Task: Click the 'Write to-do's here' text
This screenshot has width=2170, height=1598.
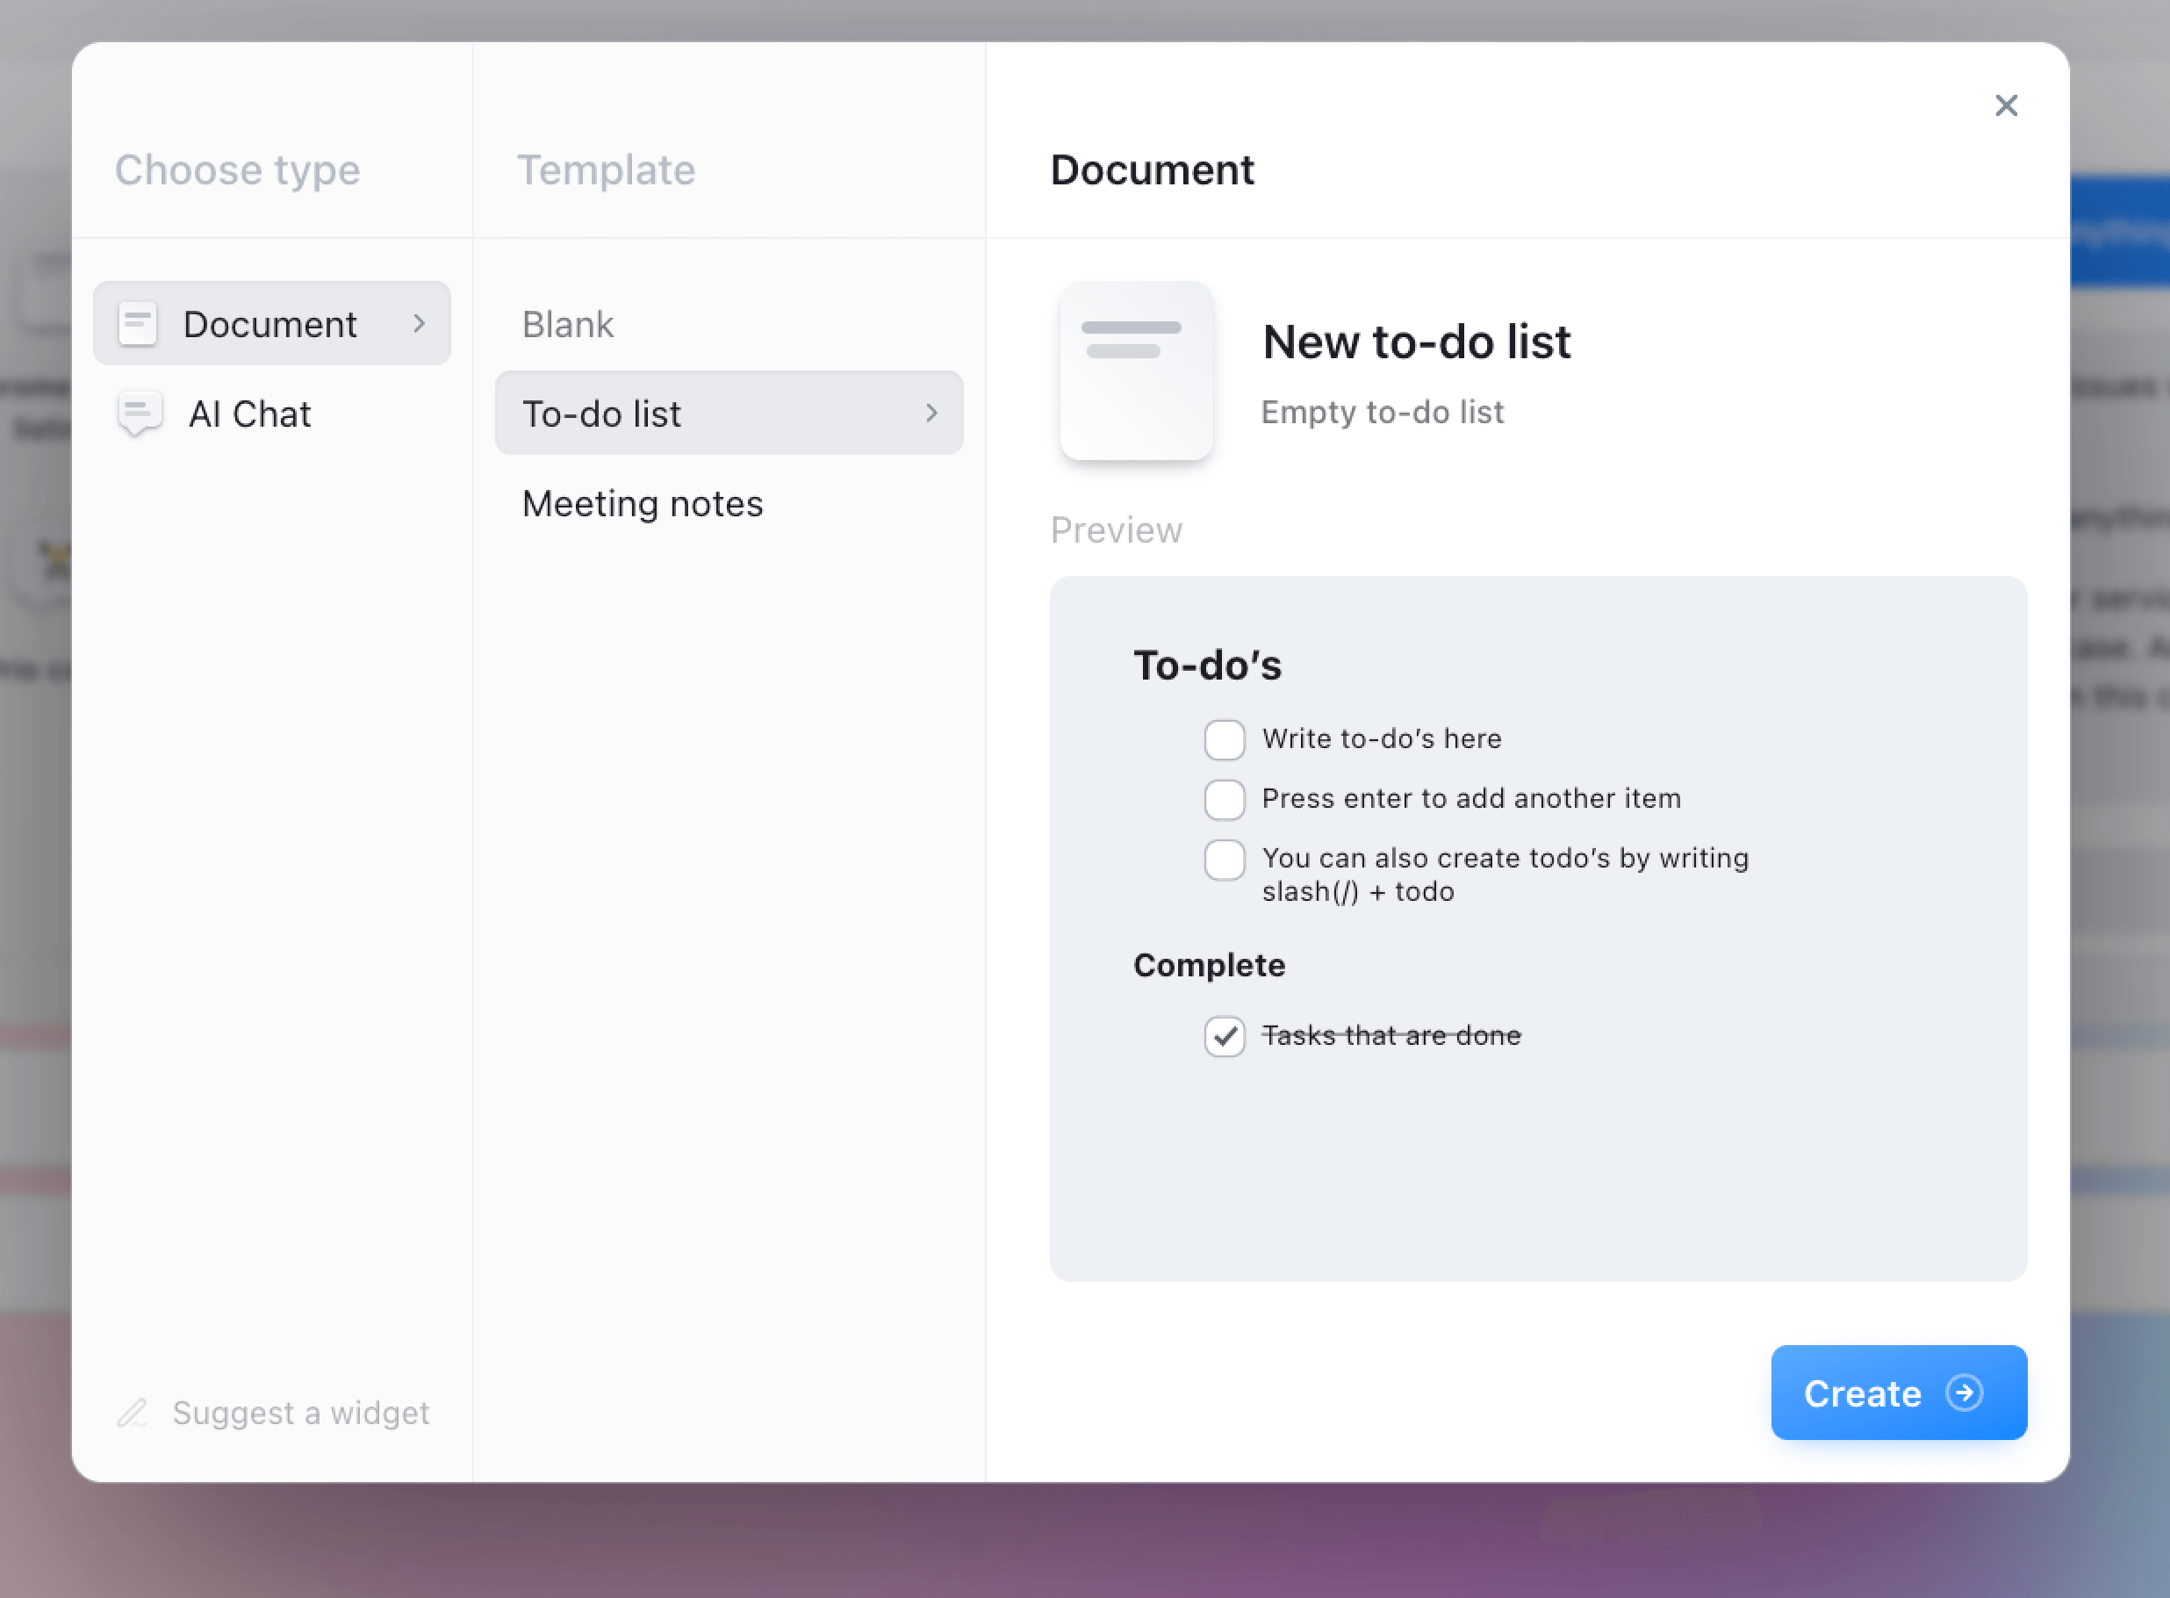Action: tap(1382, 739)
